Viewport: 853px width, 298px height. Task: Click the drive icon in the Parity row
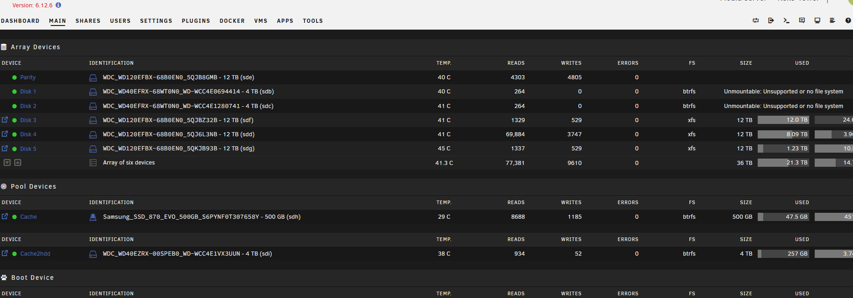pos(93,78)
